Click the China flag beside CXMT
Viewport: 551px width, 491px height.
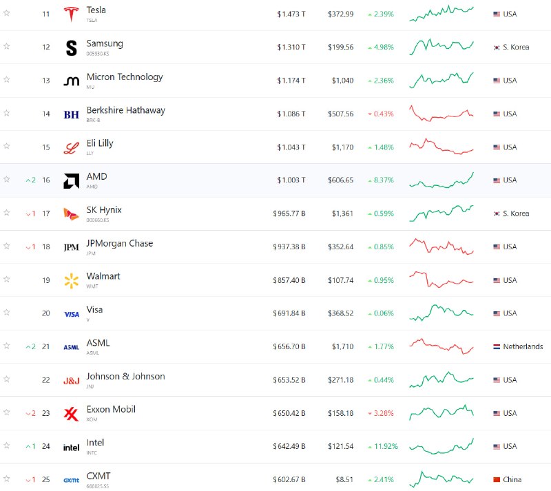pyautogui.click(x=497, y=479)
